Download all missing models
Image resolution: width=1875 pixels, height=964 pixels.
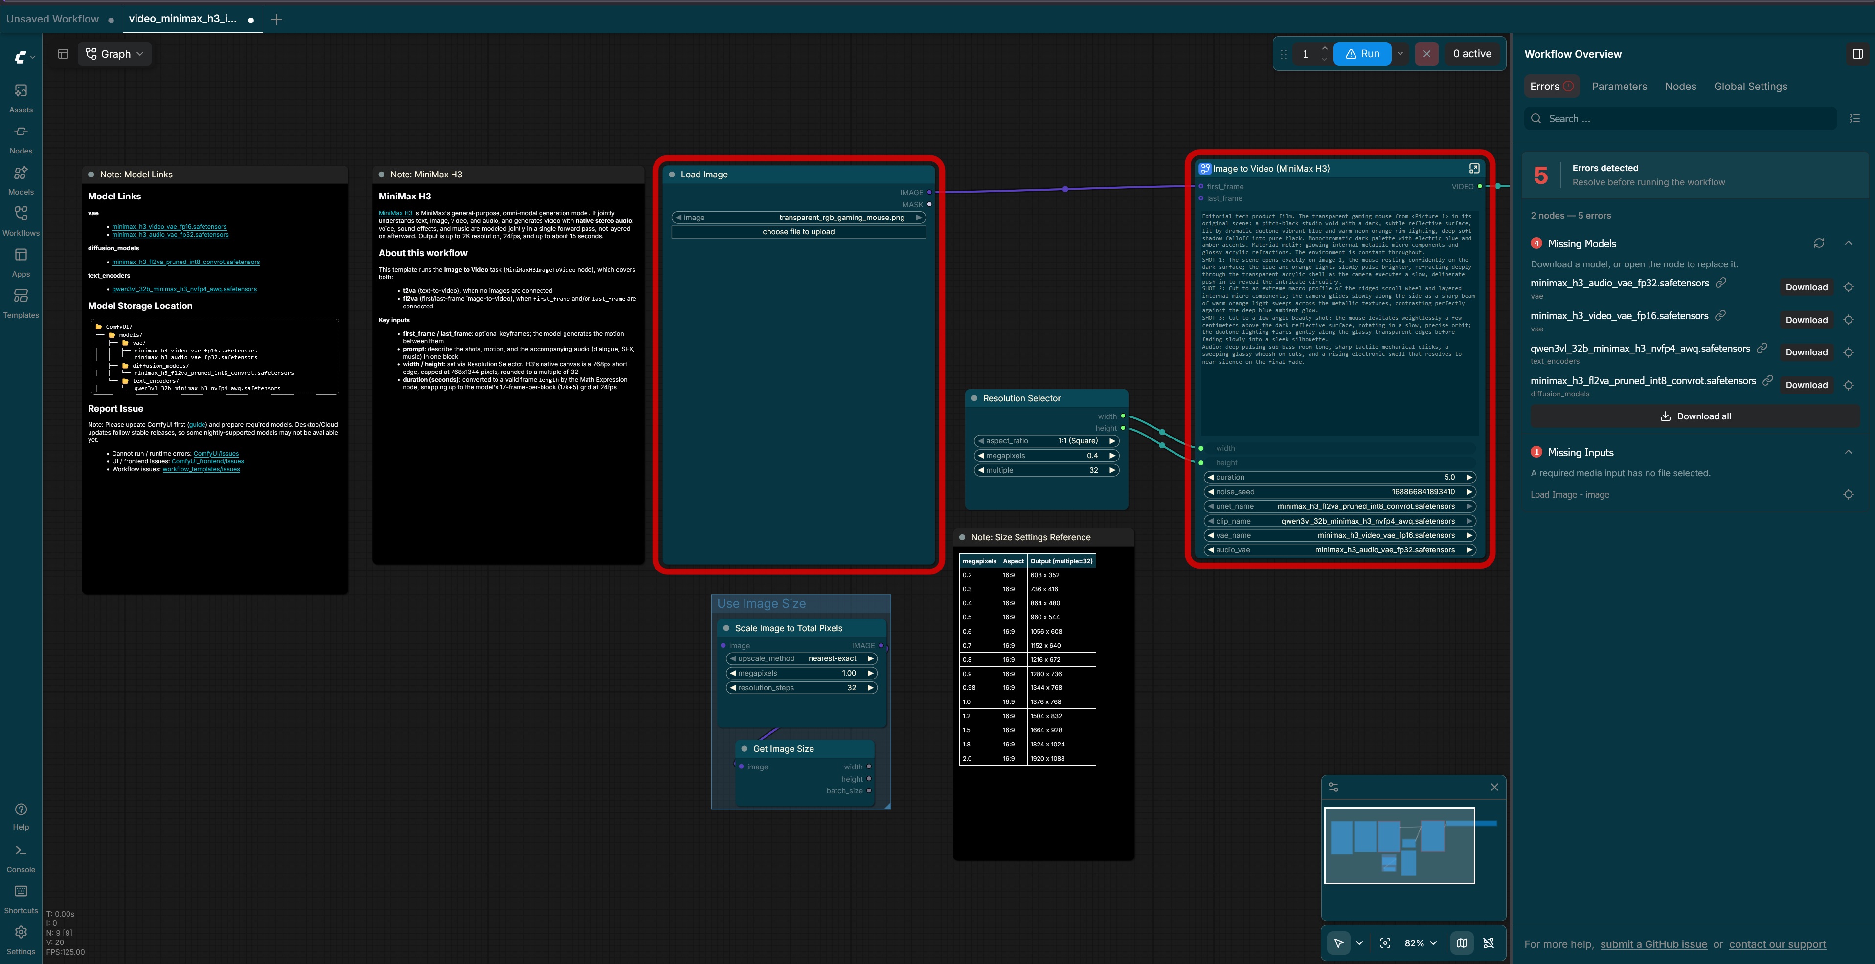tap(1694, 416)
